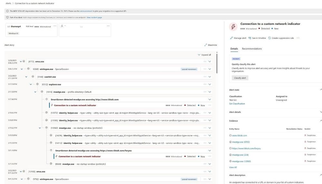
Task: Open more actions ellipsis beside suppression rule
Action: click(x=298, y=38)
